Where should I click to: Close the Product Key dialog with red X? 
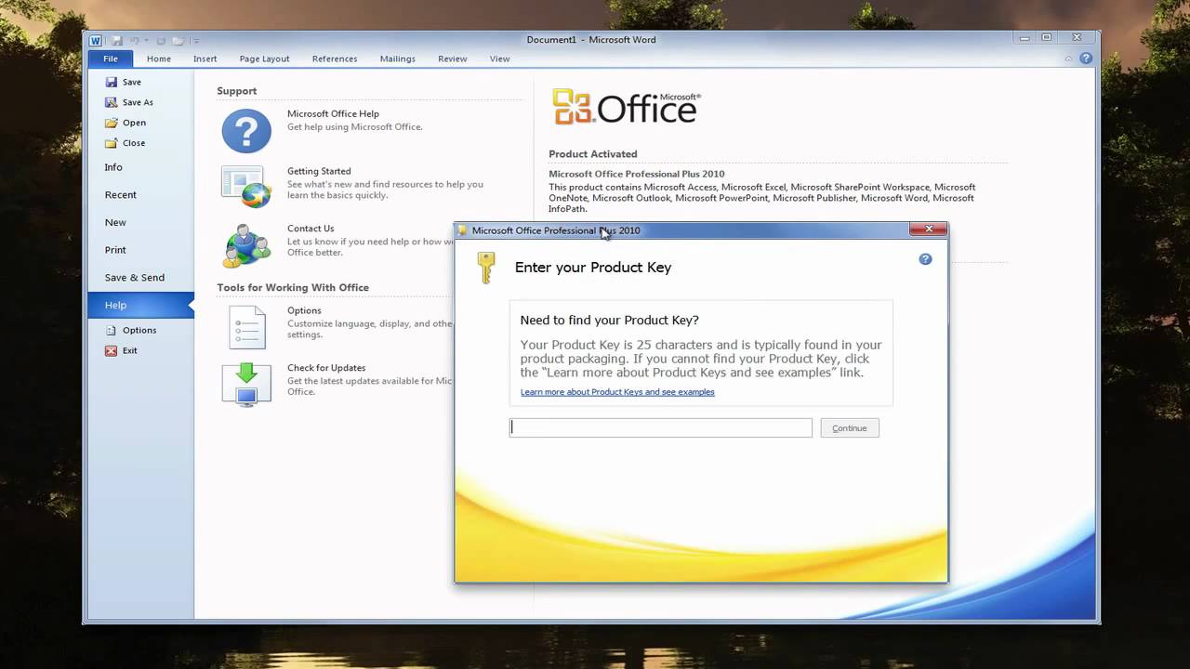[x=928, y=230]
